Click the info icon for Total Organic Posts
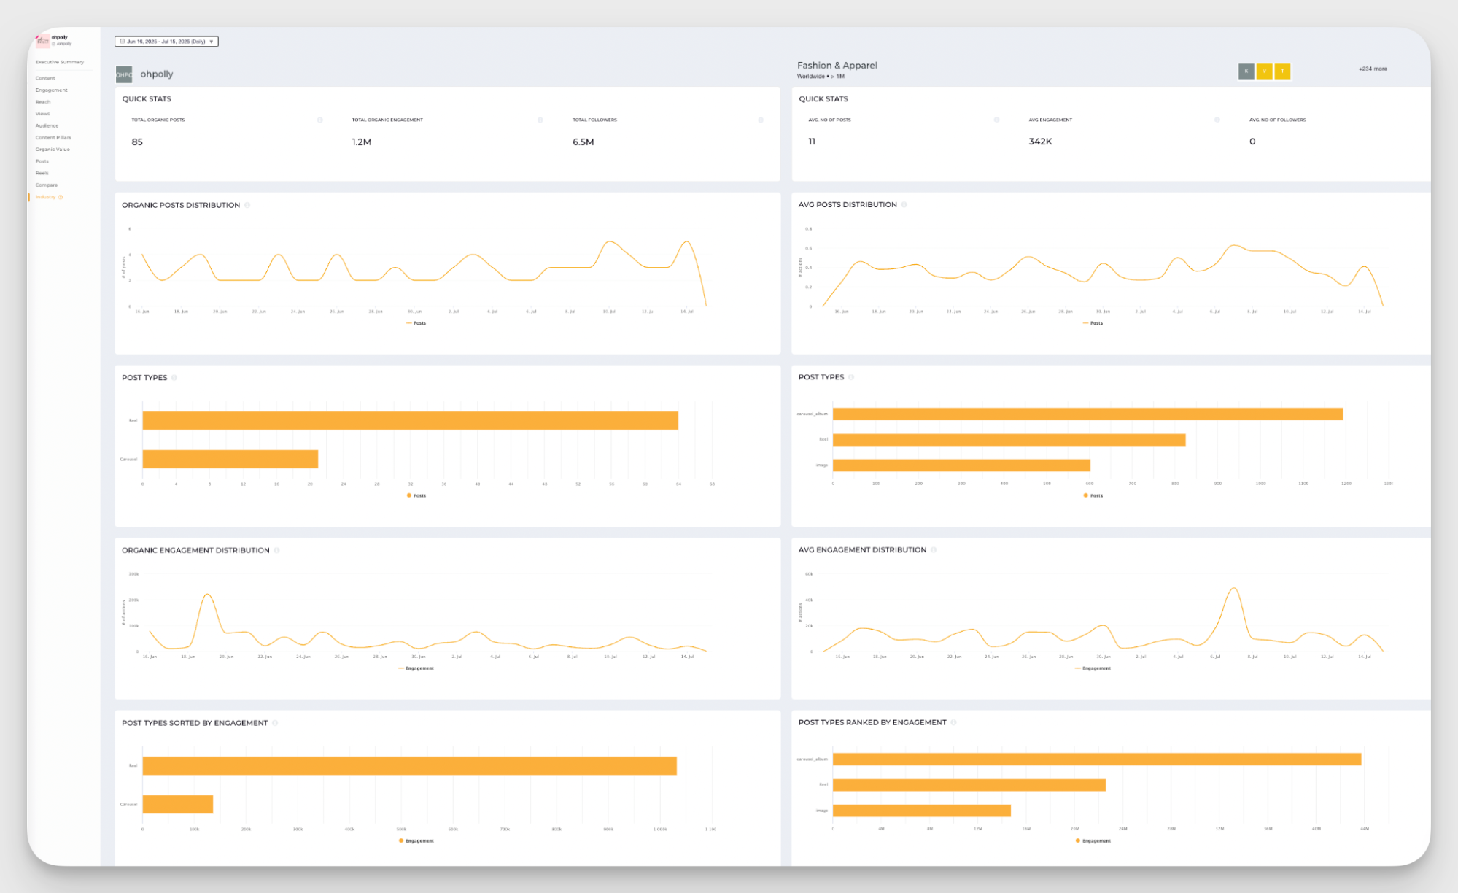The image size is (1458, 893). pos(319,120)
